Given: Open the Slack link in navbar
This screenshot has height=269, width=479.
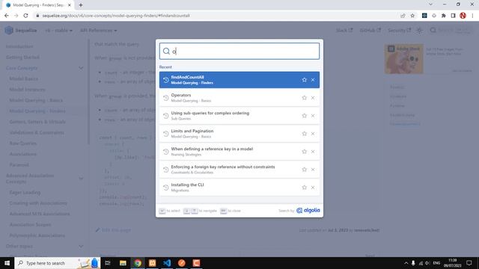Looking at the screenshot, I should (x=344, y=30).
